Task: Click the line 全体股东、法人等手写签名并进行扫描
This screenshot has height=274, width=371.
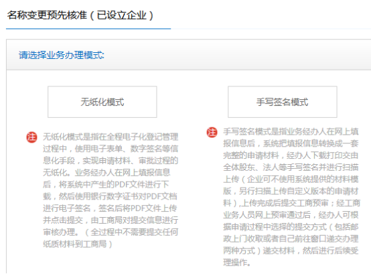Action: pyautogui.click(x=291, y=167)
